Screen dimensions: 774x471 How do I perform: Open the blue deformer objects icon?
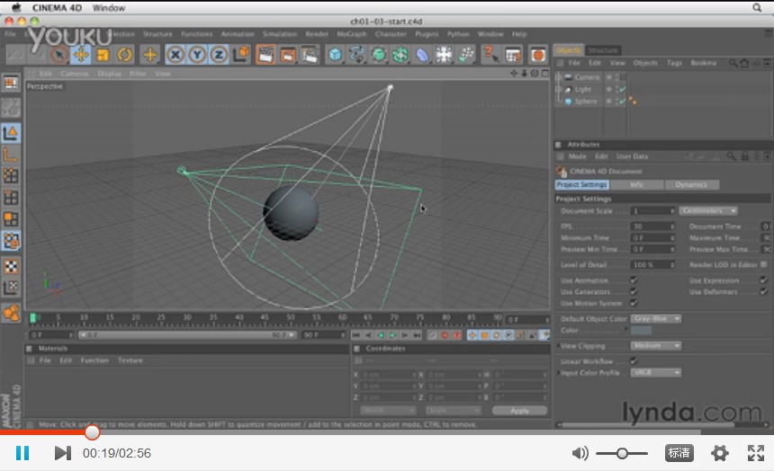click(x=422, y=55)
